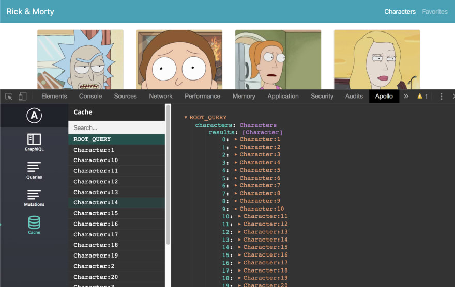Click the Favorites nav link
This screenshot has height=287, width=455.
point(435,11)
